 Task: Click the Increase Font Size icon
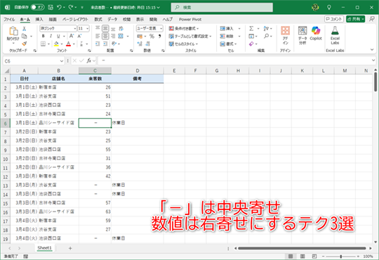pyautogui.click(x=72, y=36)
